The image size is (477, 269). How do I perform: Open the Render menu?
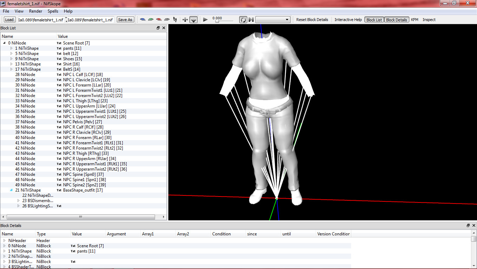36,11
